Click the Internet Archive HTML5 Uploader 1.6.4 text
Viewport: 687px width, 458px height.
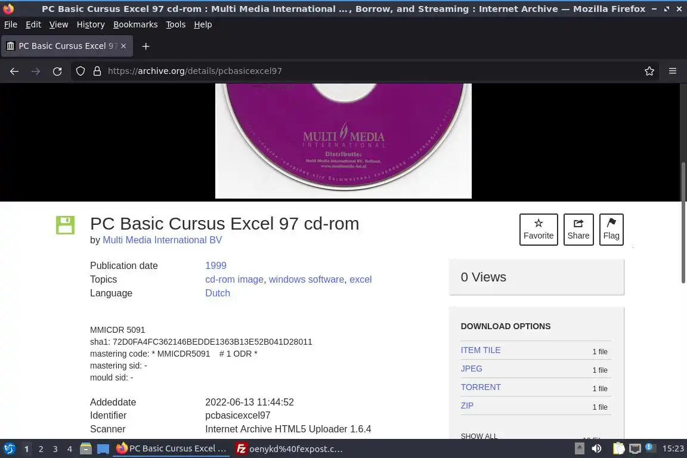(x=288, y=429)
